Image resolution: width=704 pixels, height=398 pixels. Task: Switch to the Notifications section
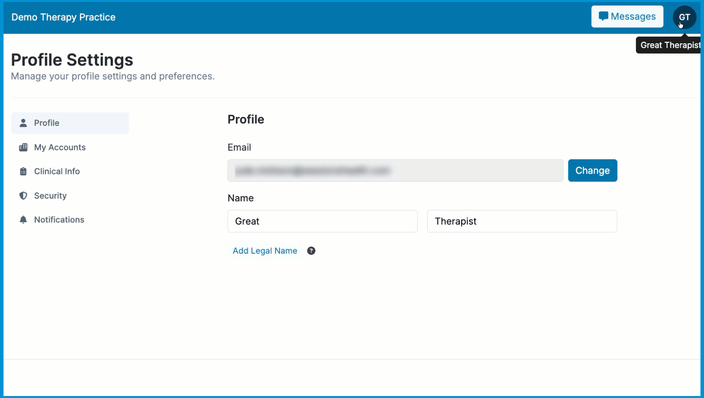[x=59, y=219]
